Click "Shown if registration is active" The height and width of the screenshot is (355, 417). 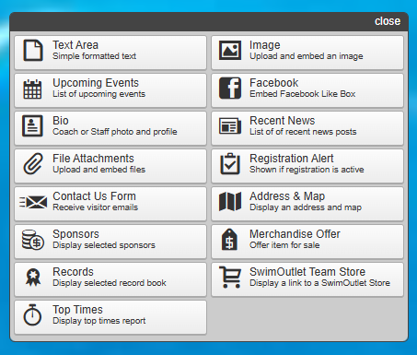(x=307, y=170)
